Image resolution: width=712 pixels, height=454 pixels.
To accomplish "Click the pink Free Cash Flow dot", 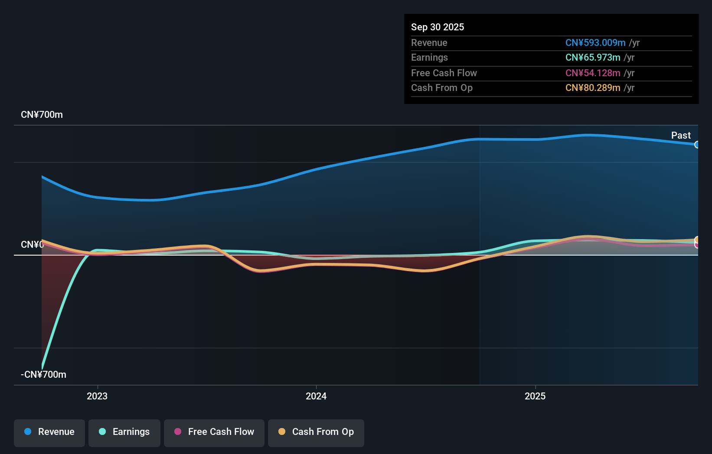I will 178,432.
